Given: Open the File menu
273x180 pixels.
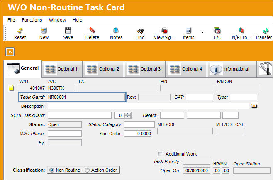Looking at the screenshot, I should click(11, 20).
